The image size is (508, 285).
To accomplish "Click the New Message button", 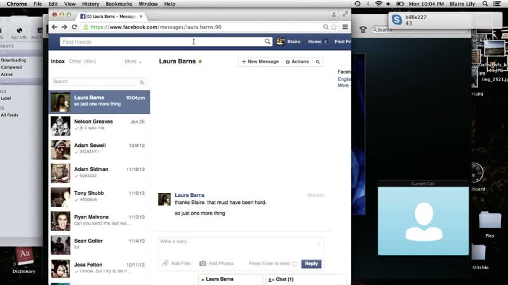I will 260,61.
